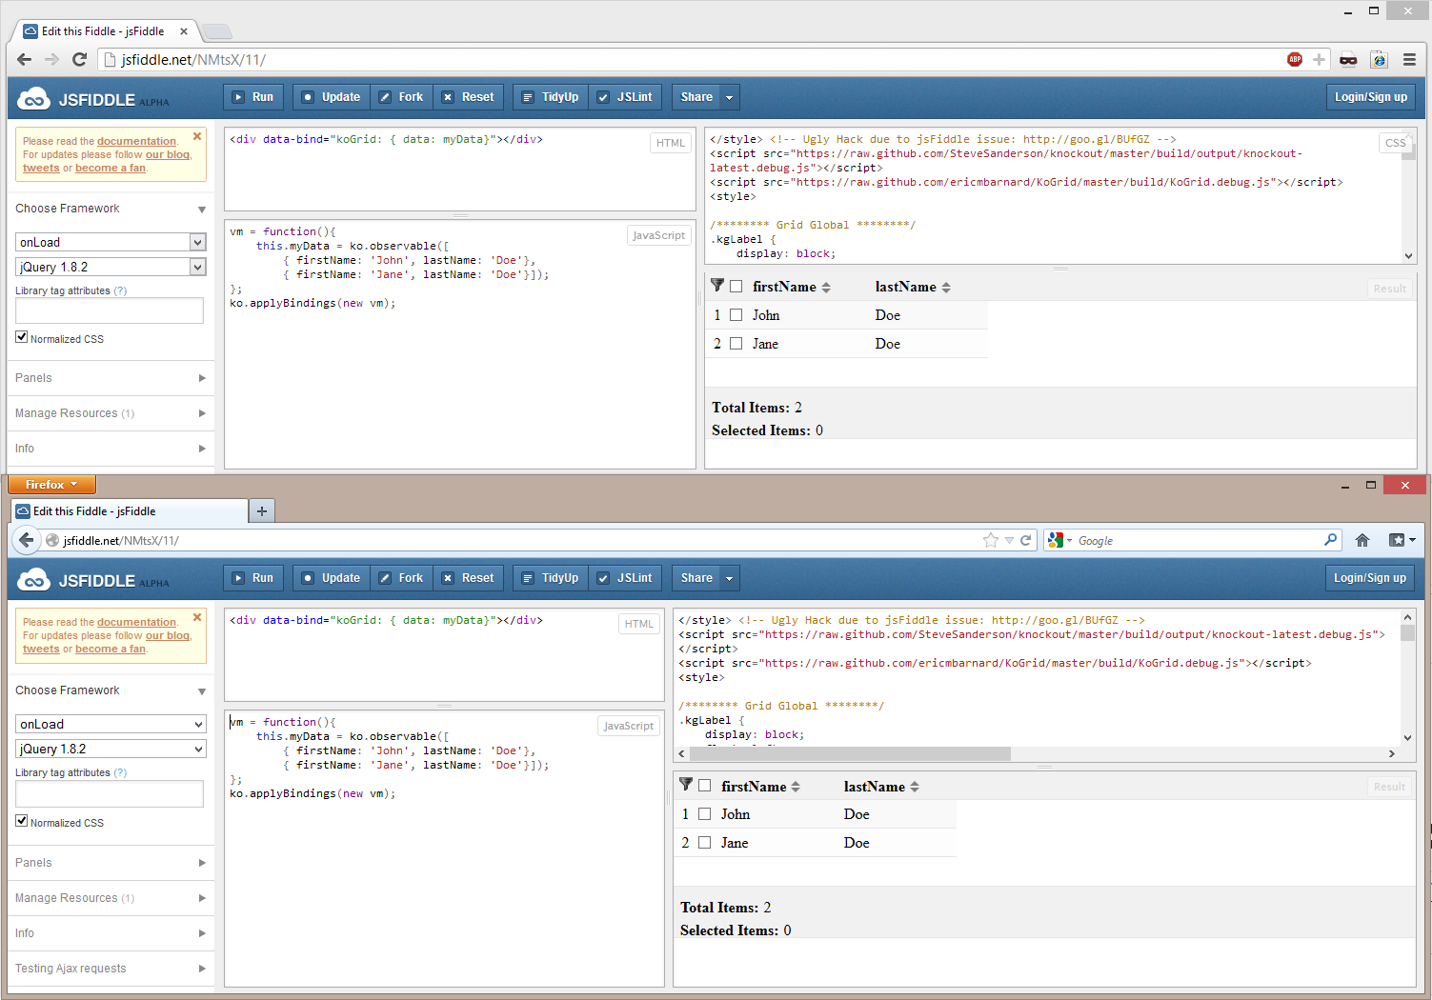Click the JSLint button in Chrome window
The height and width of the screenshot is (1000, 1432).
[625, 97]
